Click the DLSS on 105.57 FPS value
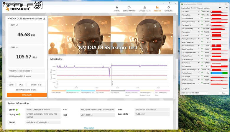This screenshot has height=132, width=230. pyautogui.click(x=26, y=57)
